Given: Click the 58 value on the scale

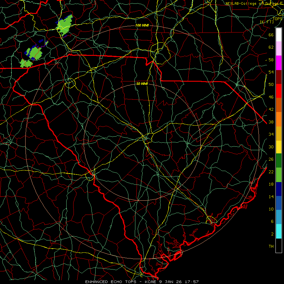Looking at the screenshot, I should click(x=271, y=60).
